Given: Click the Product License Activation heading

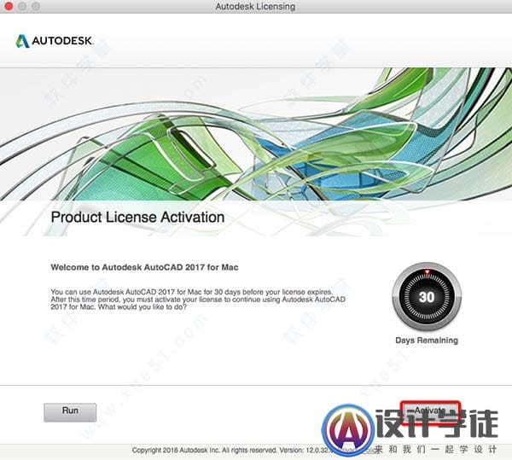Looking at the screenshot, I should pos(137,218).
